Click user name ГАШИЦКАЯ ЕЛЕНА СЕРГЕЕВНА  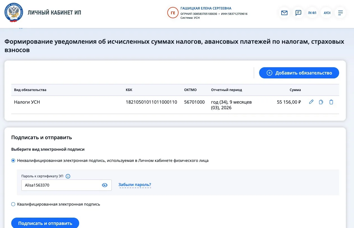pyautogui.click(x=206, y=8)
